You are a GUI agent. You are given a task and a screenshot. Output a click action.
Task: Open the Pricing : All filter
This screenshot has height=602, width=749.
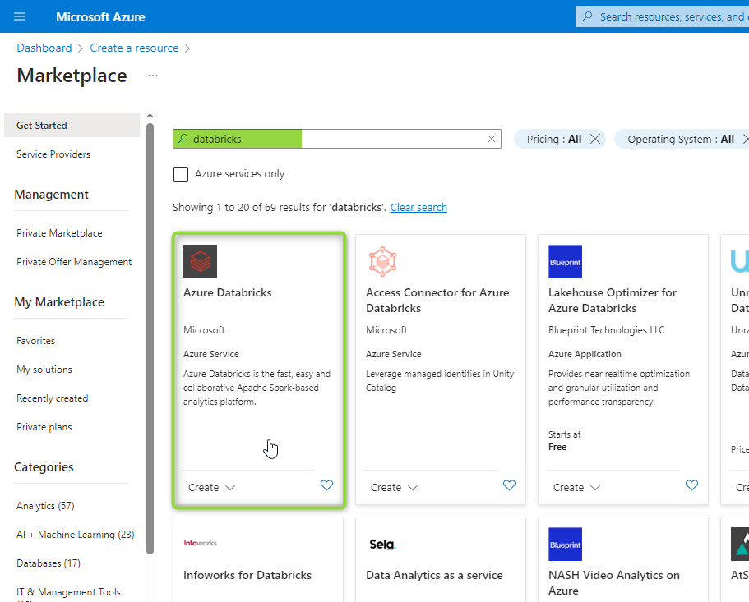(x=553, y=139)
